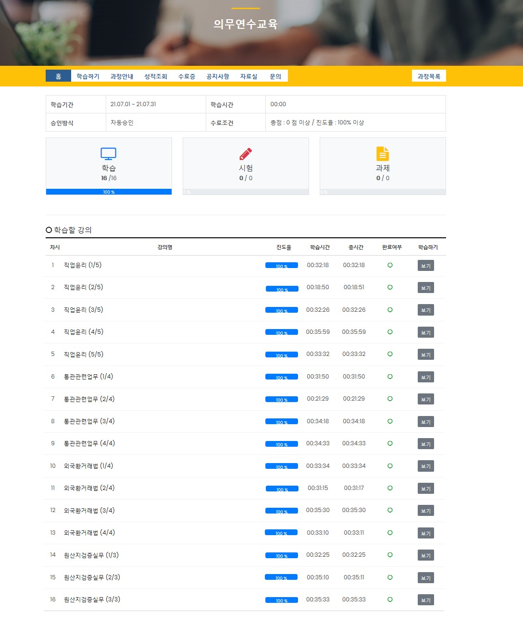Click the yellow document 과제 icon
The width and height of the screenshot is (523, 624).
(x=383, y=154)
